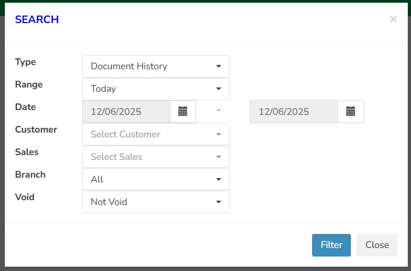
Task: Click the Sales field label
Action: point(27,152)
